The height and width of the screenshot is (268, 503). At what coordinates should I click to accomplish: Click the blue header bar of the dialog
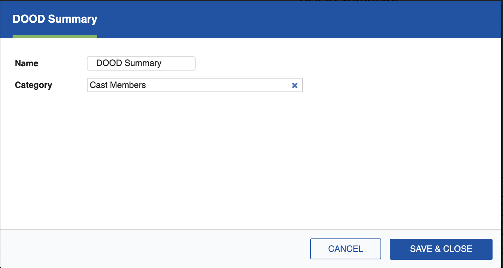coord(252,19)
